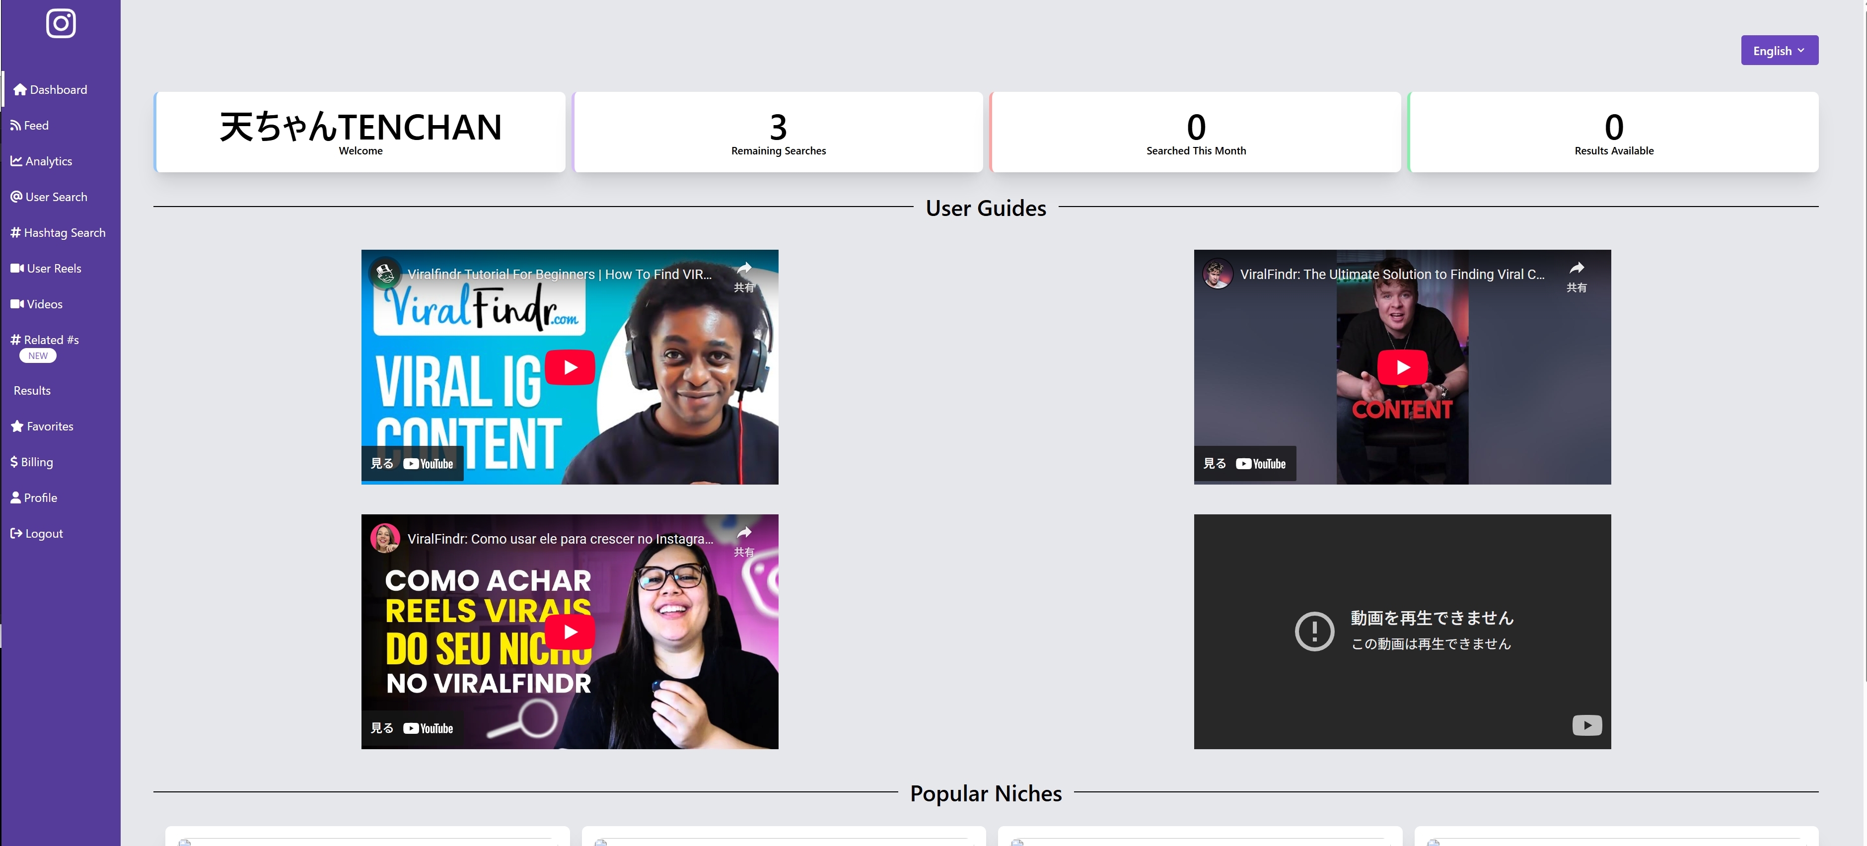This screenshot has width=1867, height=846.
Task: Expand the English language dropdown
Action: coord(1779,51)
